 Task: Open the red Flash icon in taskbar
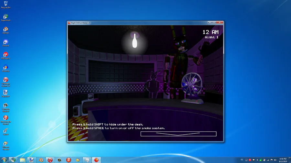[x=69, y=160]
